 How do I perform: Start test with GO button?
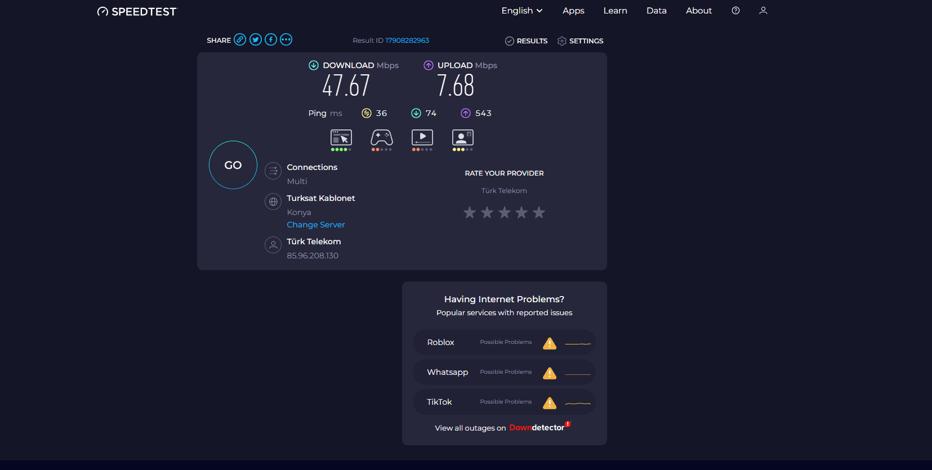pos(233,165)
